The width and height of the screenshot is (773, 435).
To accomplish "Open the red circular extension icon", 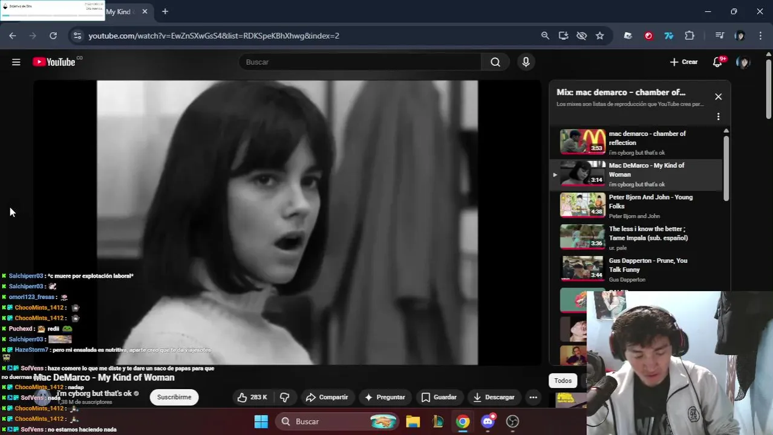I will click(x=648, y=36).
